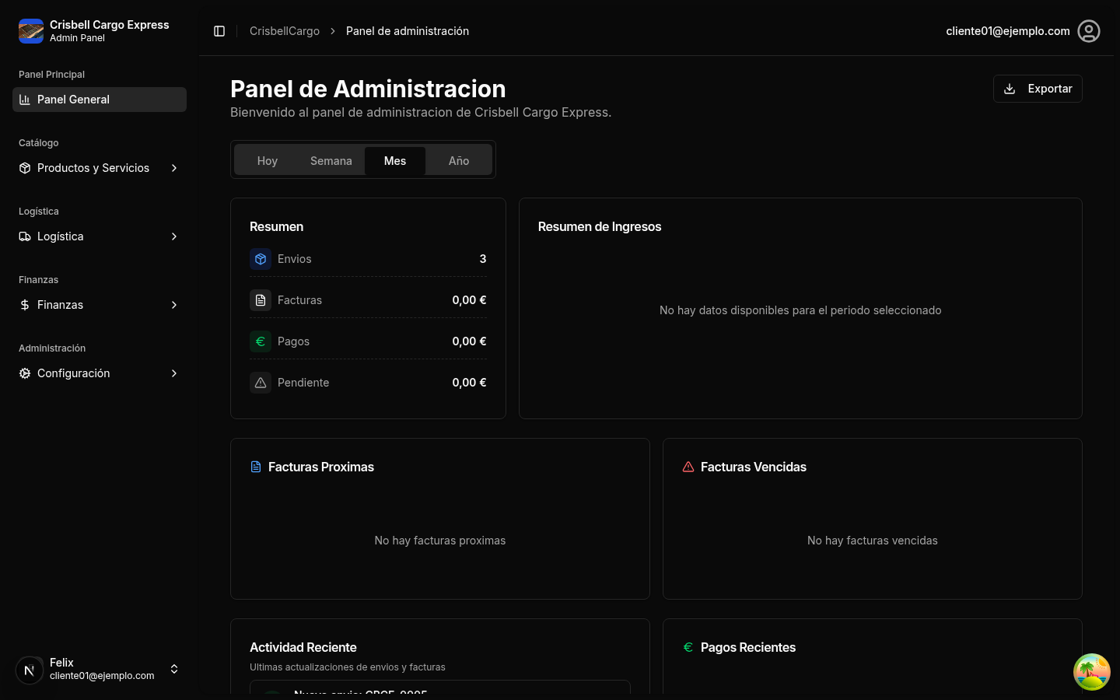Click the Facturas Vencidas alert icon
Screen dimensions: 1120x700
click(x=688, y=467)
